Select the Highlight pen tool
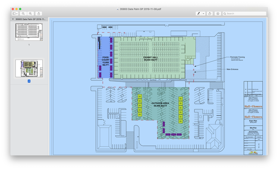Viewport: 278px width, 169px height. (199, 14)
